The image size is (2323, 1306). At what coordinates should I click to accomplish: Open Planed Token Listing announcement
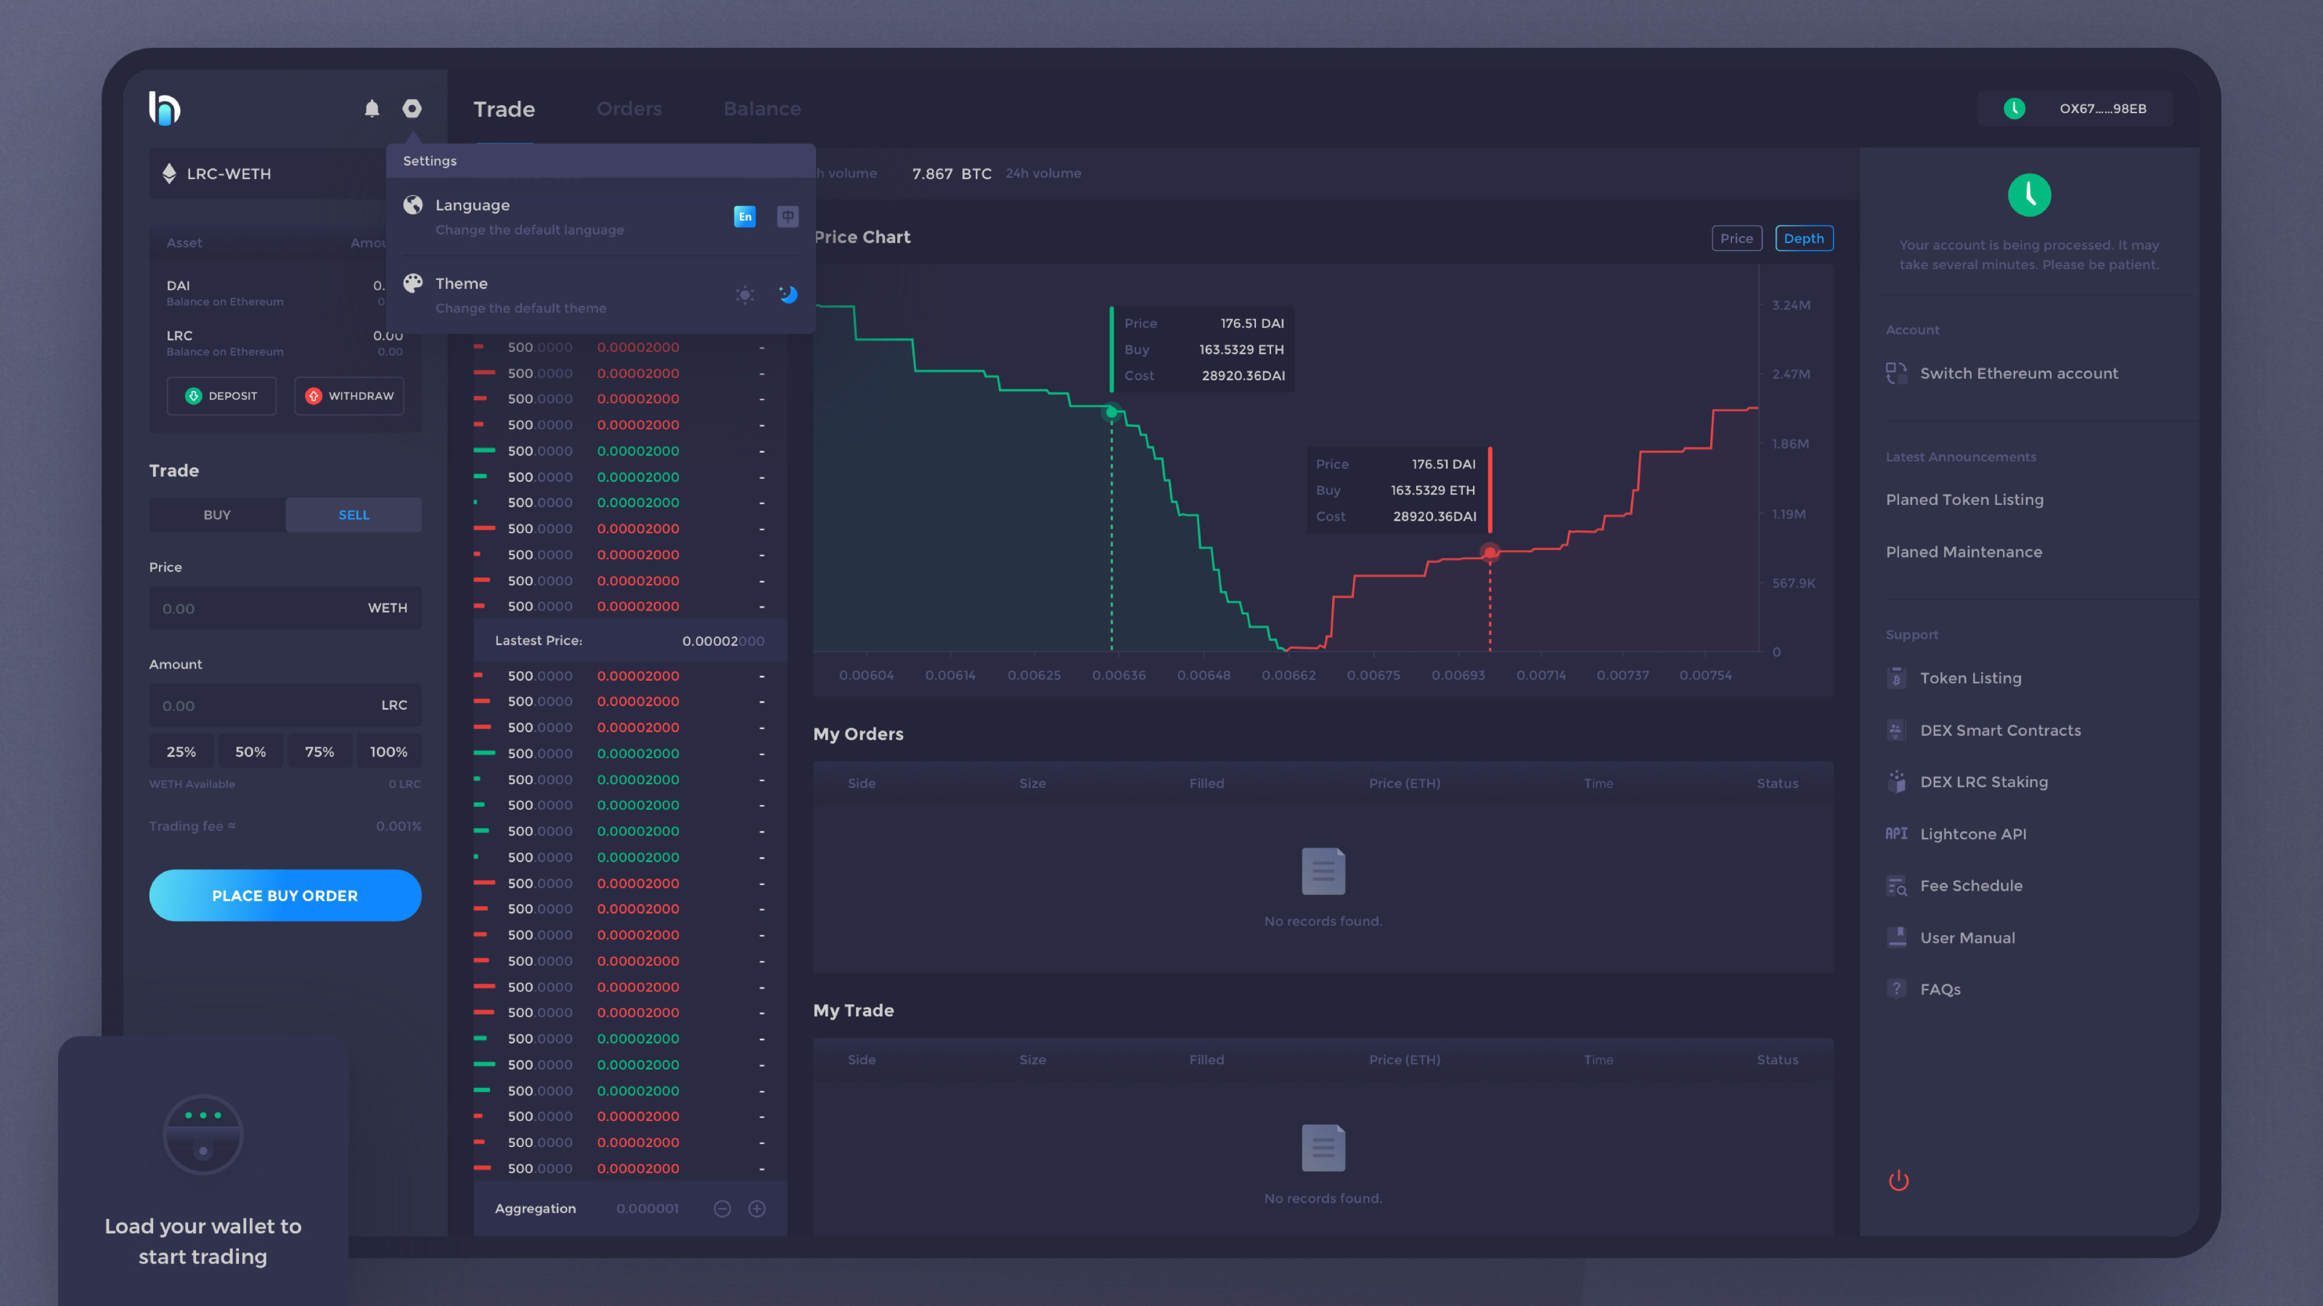[1965, 499]
